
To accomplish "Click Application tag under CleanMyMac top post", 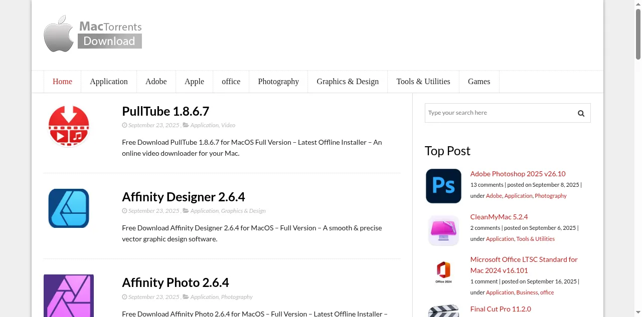I will pos(500,239).
